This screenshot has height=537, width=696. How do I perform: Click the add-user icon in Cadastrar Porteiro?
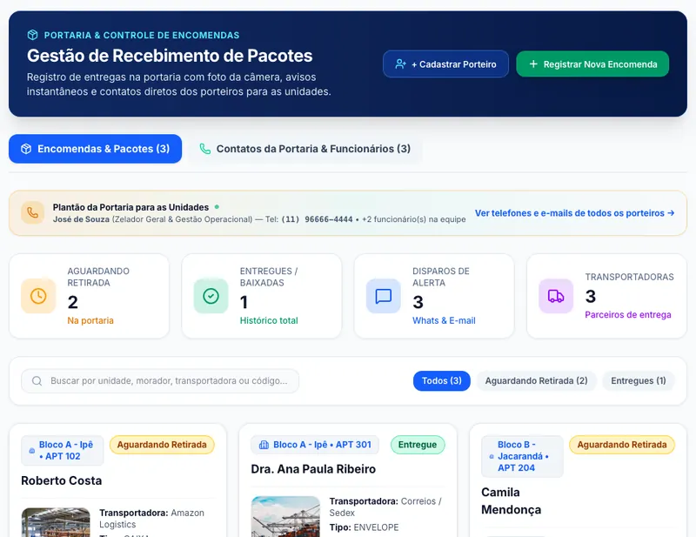click(400, 64)
